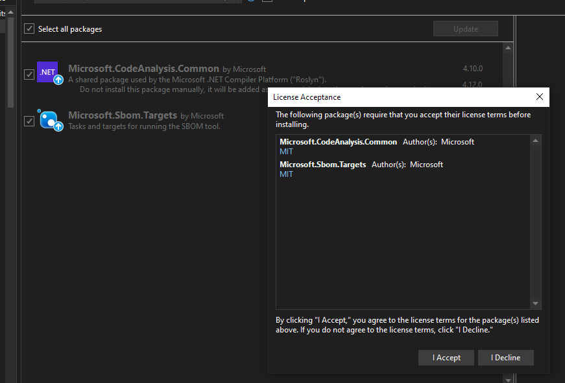The width and height of the screenshot is (565, 383).
Task: Click the license list scroll-up arrow
Action: 535,141
